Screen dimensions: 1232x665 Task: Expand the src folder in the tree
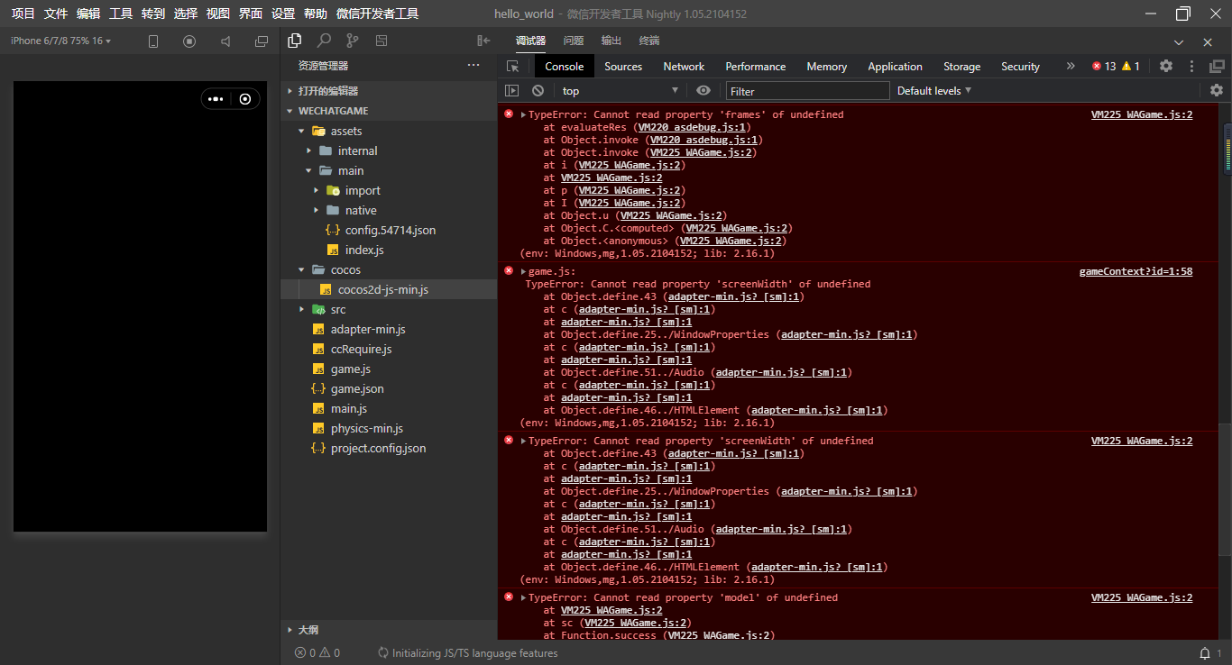point(337,309)
